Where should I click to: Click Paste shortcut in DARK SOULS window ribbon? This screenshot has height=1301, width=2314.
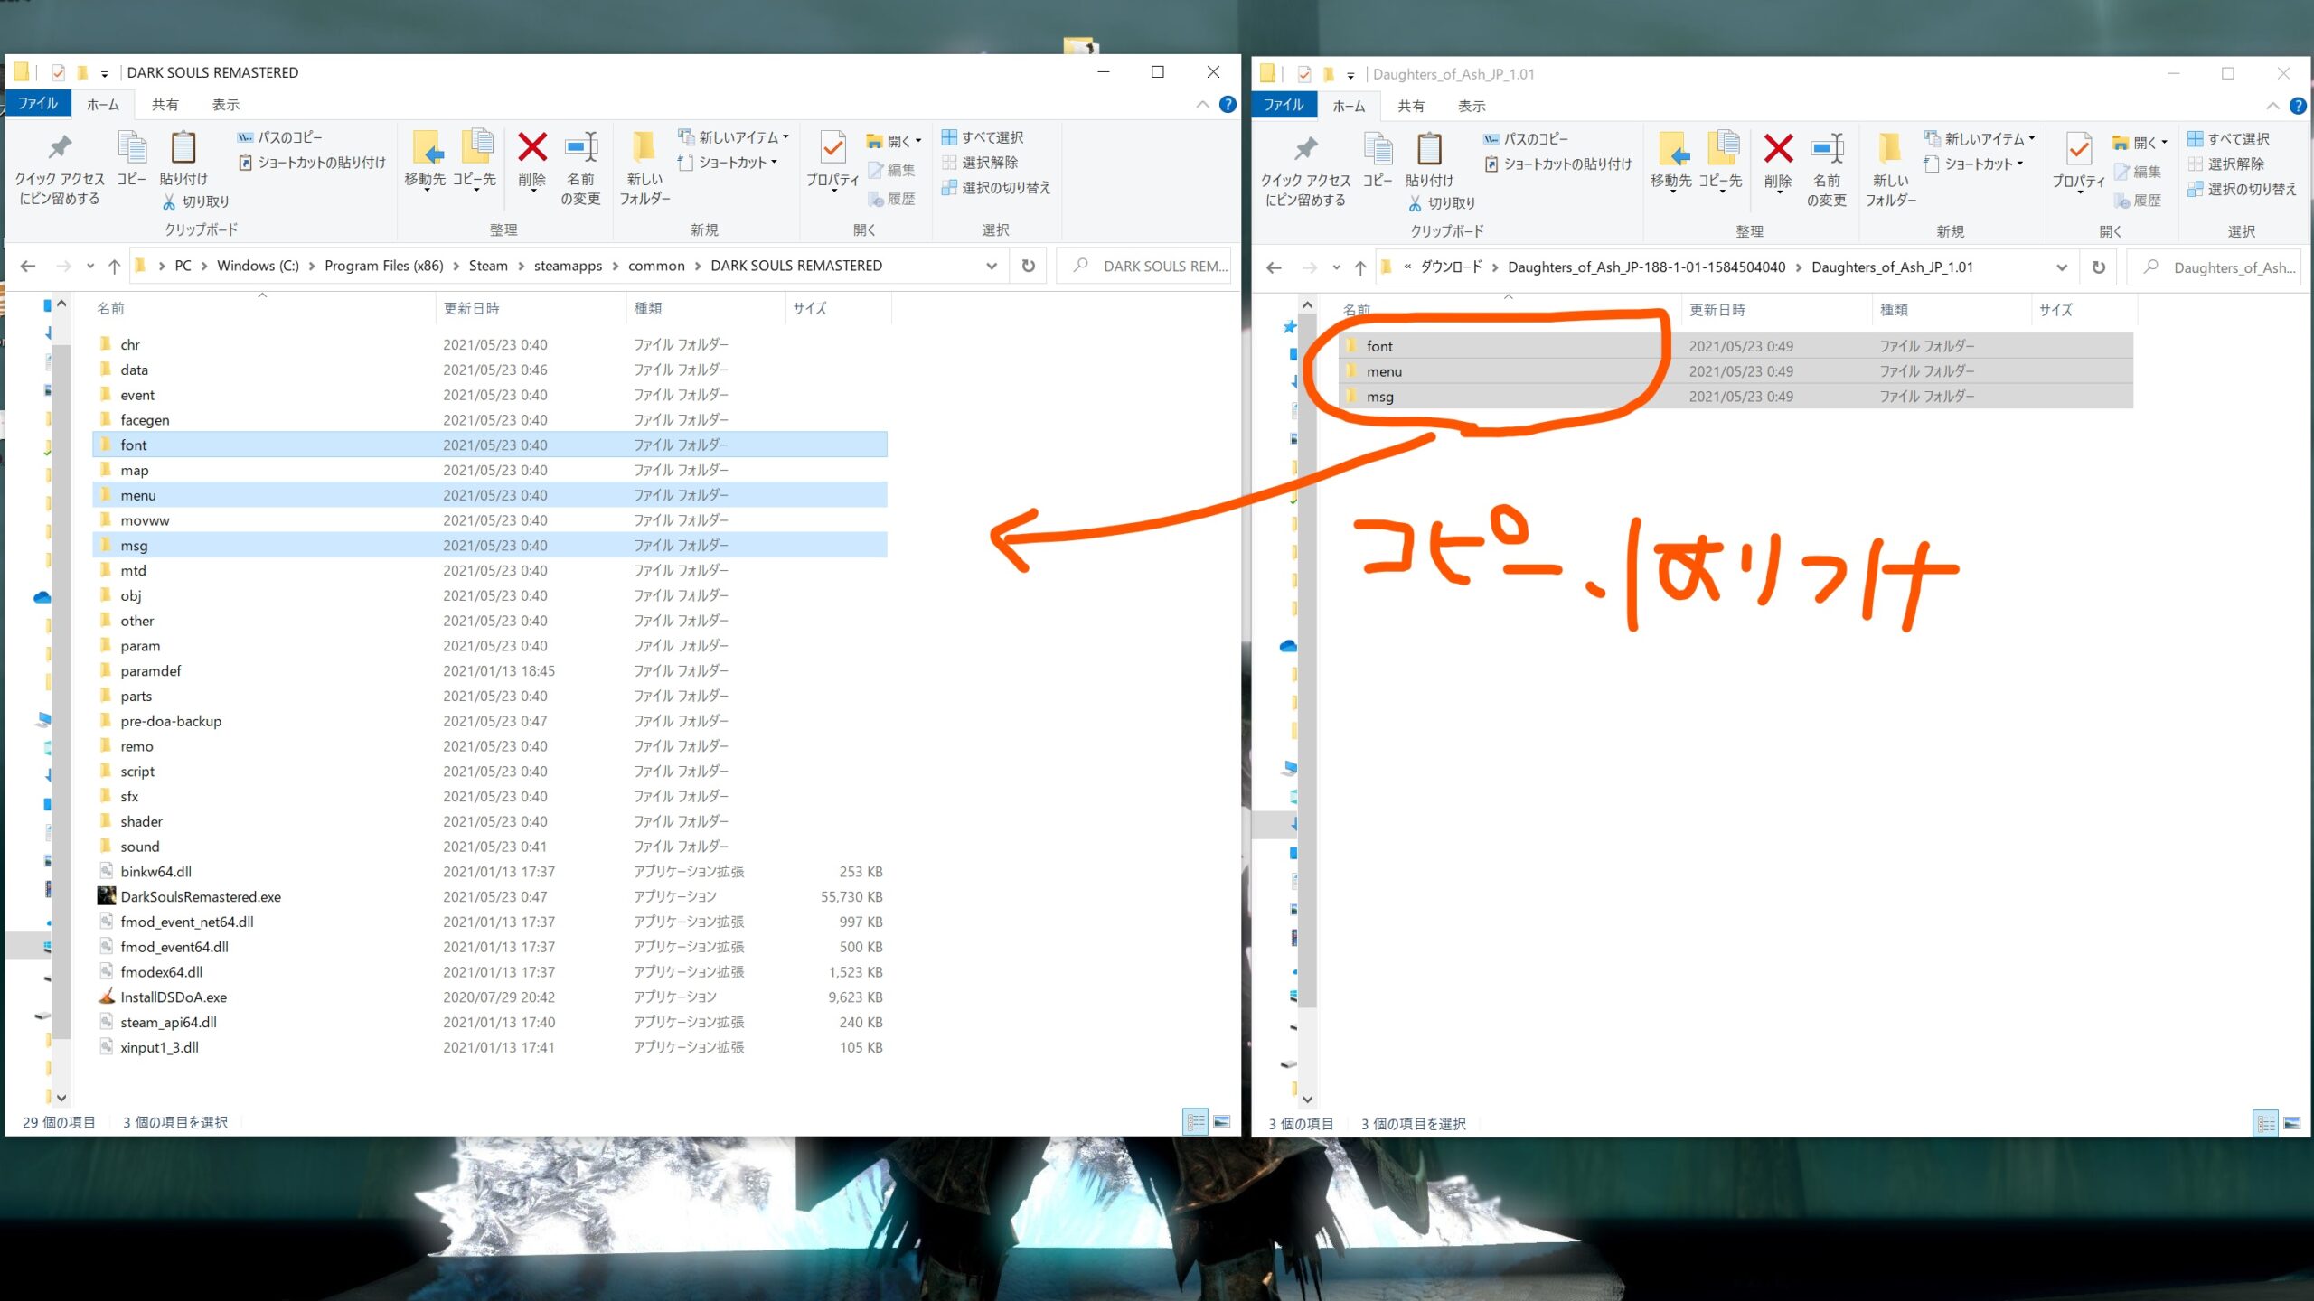(312, 163)
